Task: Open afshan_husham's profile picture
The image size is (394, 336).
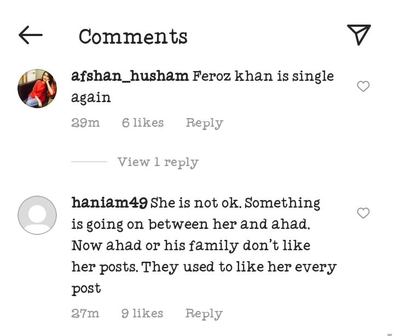Action: 37,88
